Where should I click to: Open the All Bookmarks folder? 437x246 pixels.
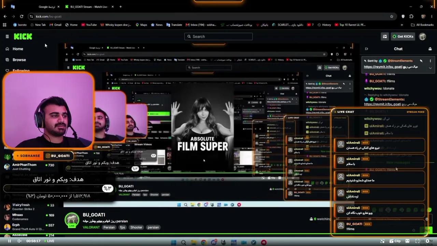coord(422,25)
